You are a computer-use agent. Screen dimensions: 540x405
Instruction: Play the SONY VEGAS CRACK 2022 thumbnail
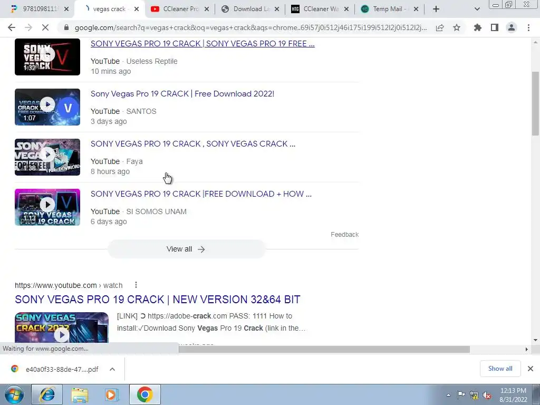tap(62, 327)
